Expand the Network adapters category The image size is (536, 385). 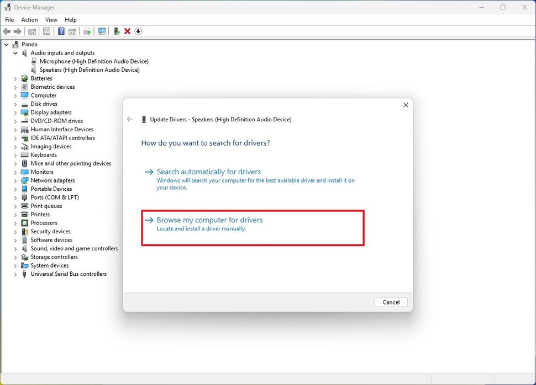pos(15,180)
